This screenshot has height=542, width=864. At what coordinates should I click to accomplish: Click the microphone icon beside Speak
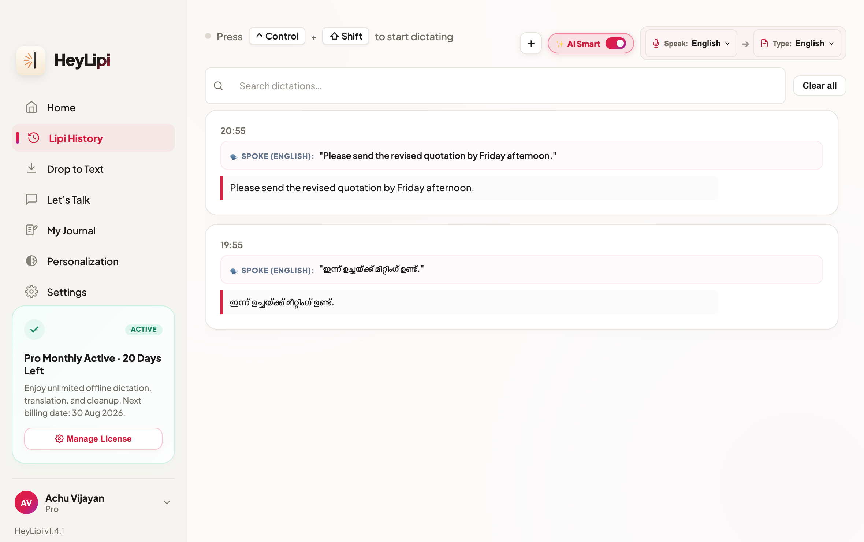(656, 44)
